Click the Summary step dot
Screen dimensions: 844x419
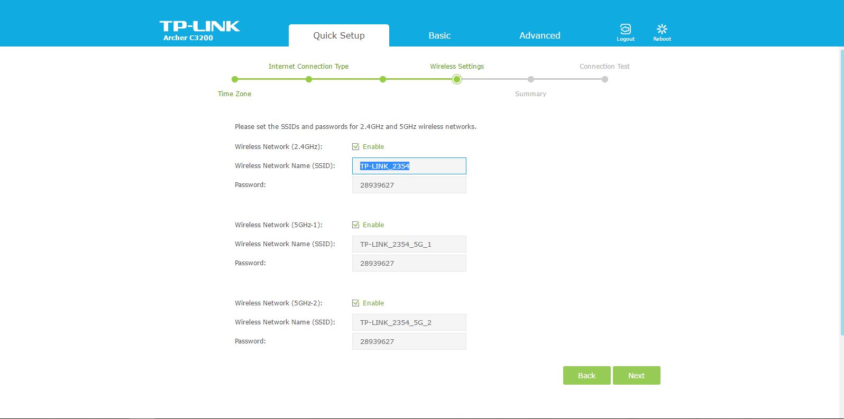(531, 79)
